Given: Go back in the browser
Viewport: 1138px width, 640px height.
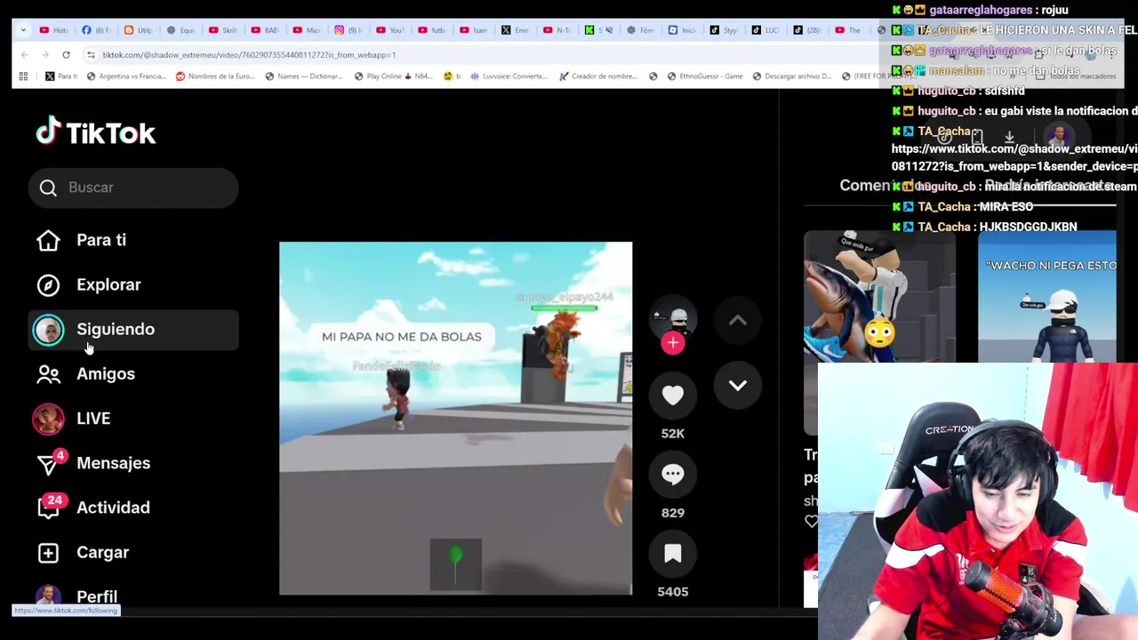Looking at the screenshot, I should tap(24, 55).
